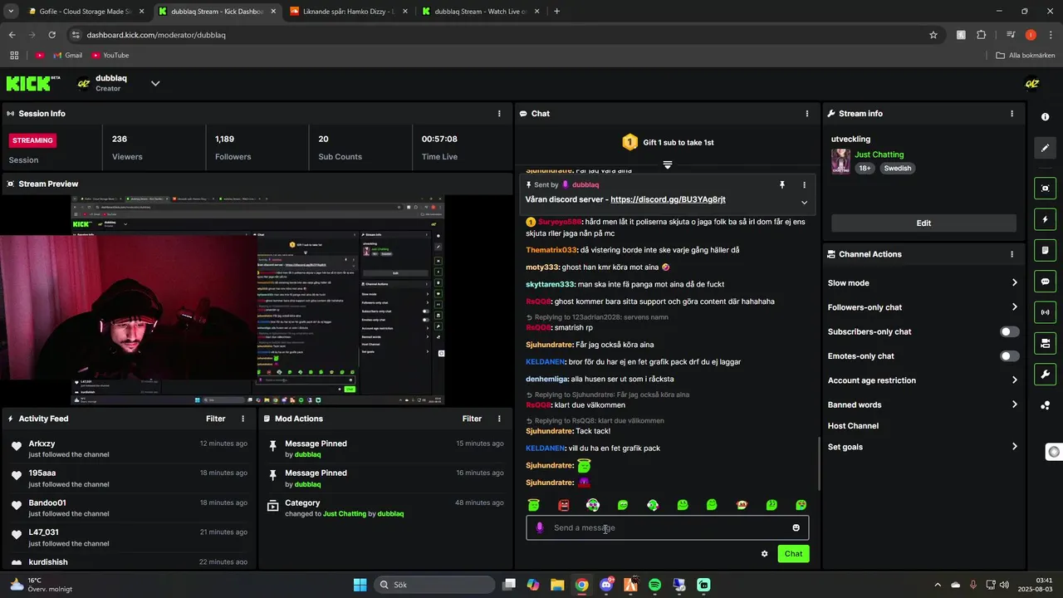Open three-dot menu on pinned discord message
The width and height of the screenshot is (1063, 598).
[804, 184]
